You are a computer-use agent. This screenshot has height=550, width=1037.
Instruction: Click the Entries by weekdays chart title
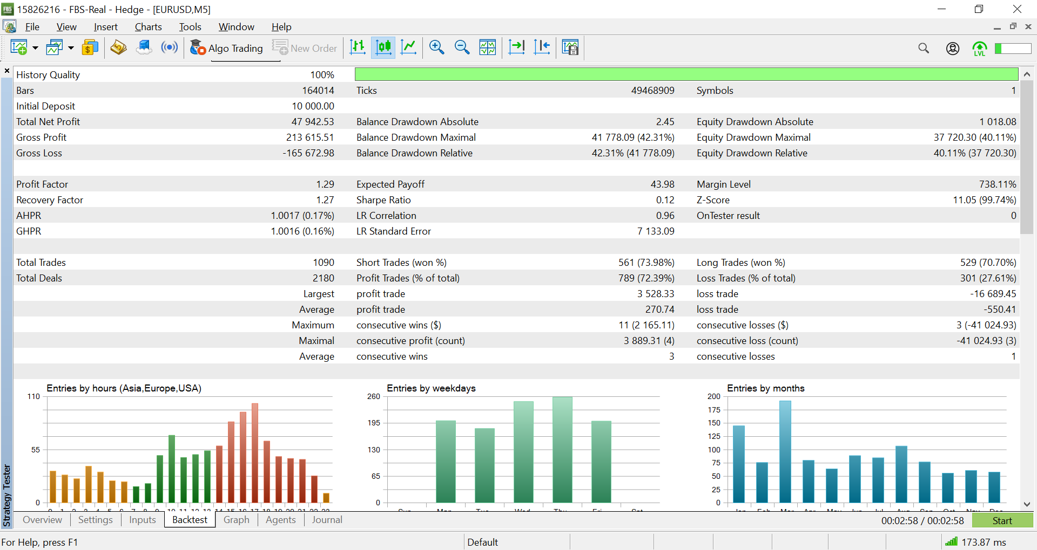[x=431, y=388]
